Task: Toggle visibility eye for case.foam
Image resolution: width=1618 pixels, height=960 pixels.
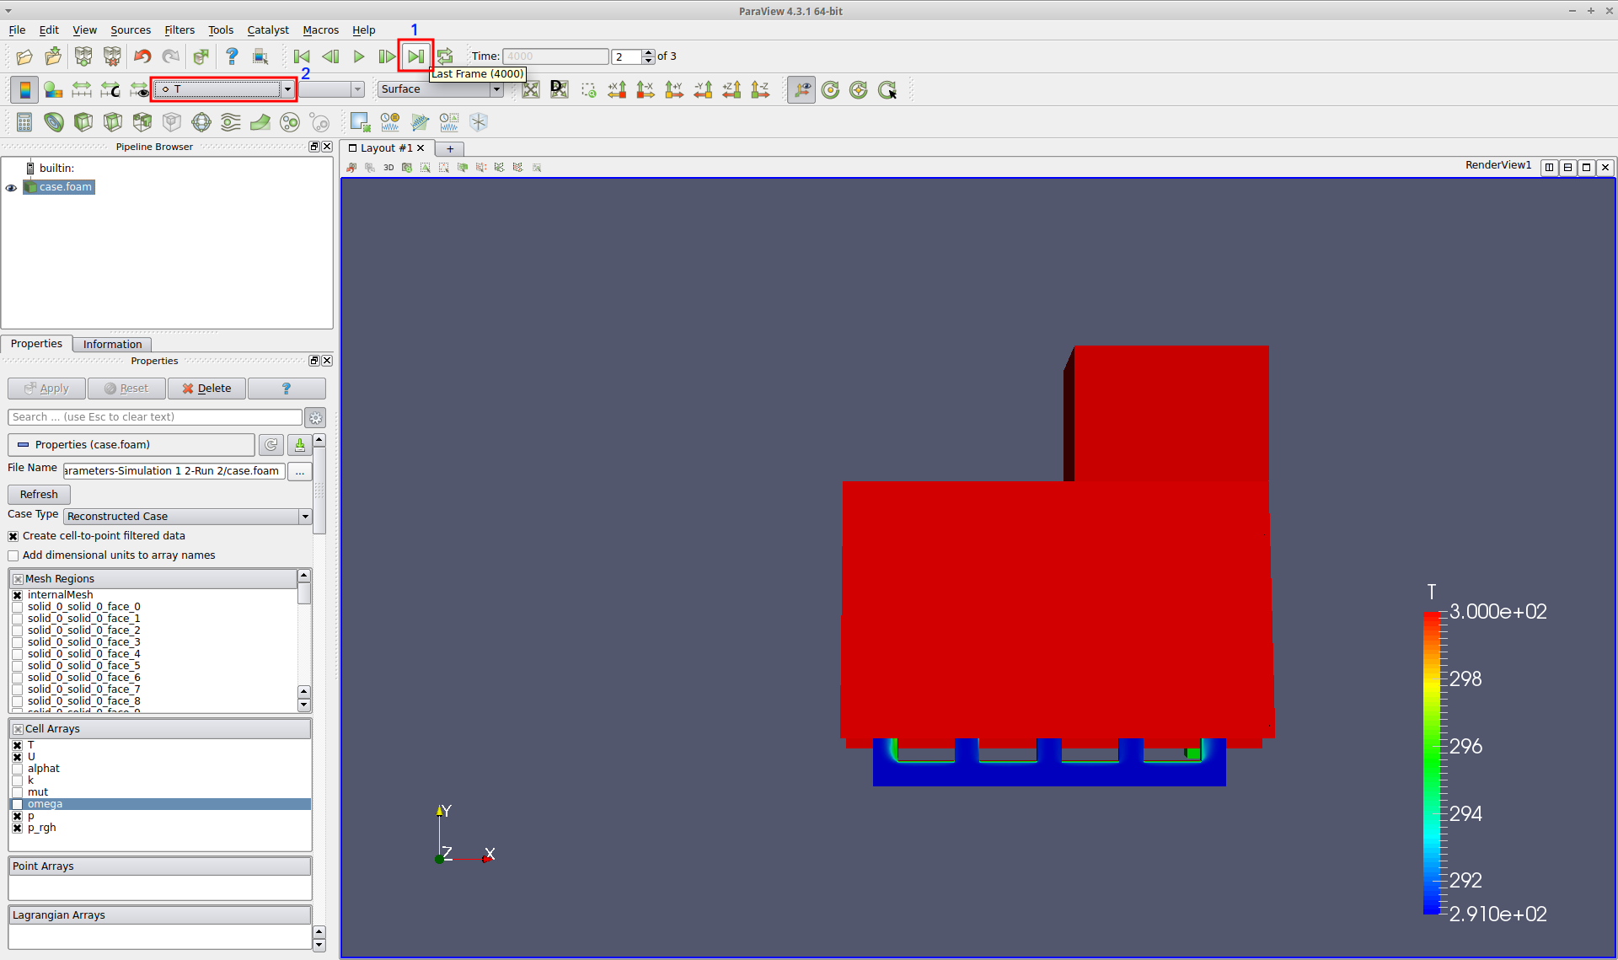Action: point(11,187)
